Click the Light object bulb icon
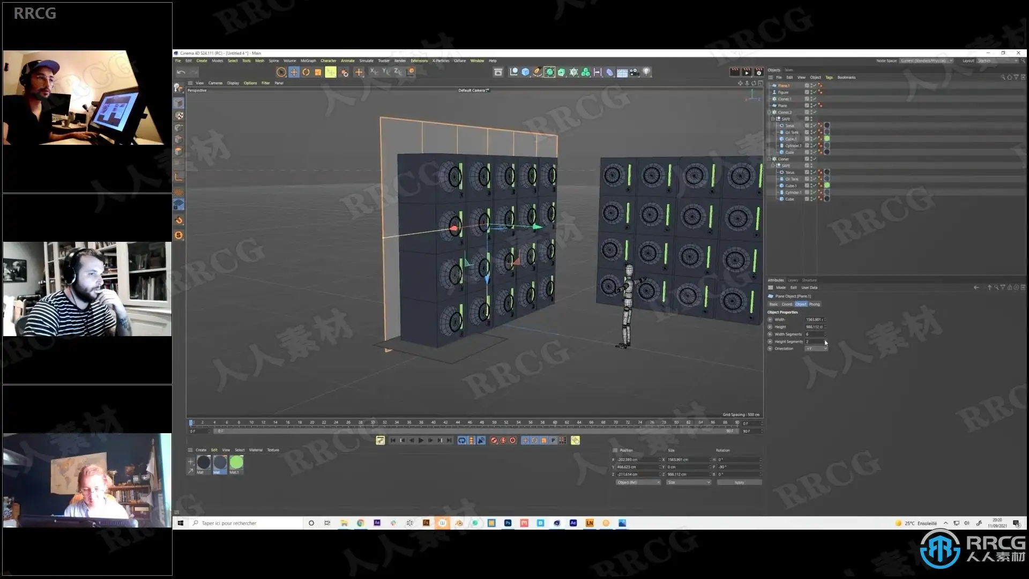The height and width of the screenshot is (579, 1029). pyautogui.click(x=647, y=72)
